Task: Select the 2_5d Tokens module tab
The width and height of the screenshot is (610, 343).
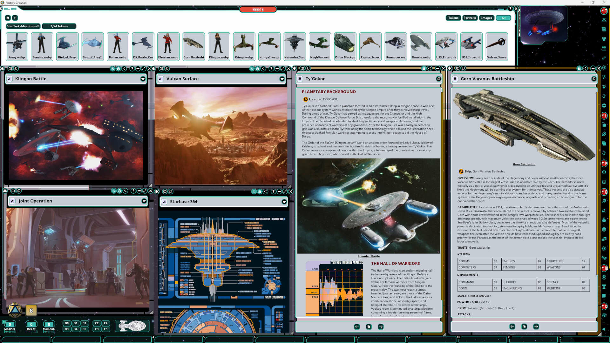Action: (59, 26)
